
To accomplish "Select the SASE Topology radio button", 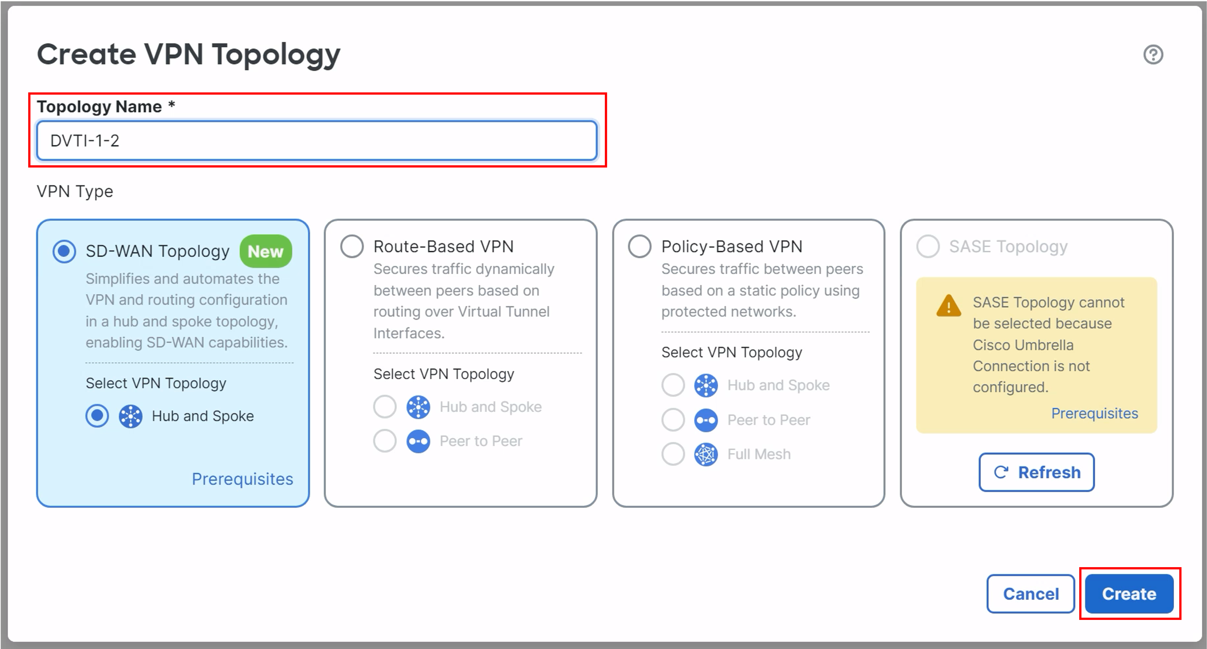I will point(928,246).
